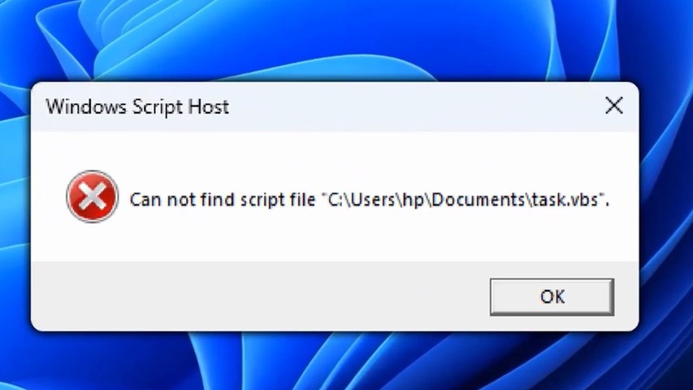Viewport: 693px width, 390px height.
Task: Click the red error X icon
Action: pos(93,197)
